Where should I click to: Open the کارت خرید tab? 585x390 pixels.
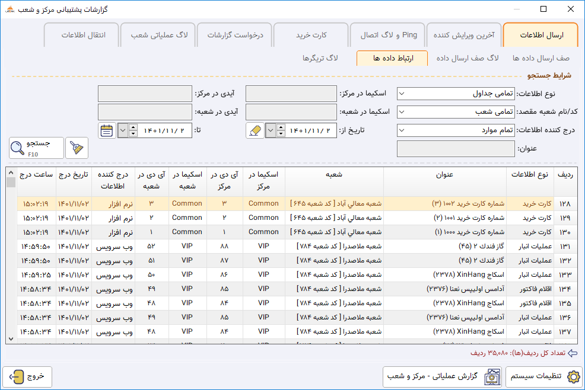click(311, 35)
